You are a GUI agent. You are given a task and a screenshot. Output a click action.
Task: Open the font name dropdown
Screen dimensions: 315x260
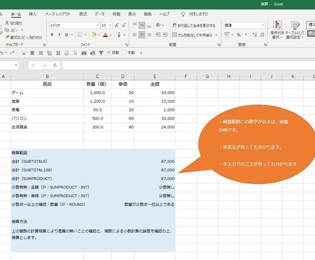[x=98, y=25]
